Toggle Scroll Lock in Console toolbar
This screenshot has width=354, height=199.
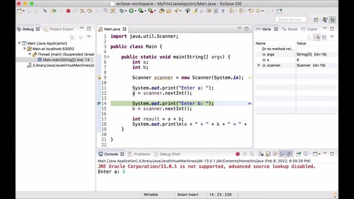click(x=268, y=154)
